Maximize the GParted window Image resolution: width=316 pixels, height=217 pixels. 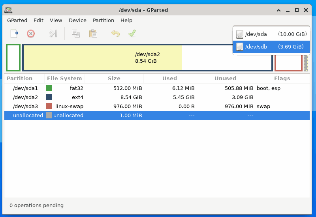pyautogui.click(x=297, y=10)
